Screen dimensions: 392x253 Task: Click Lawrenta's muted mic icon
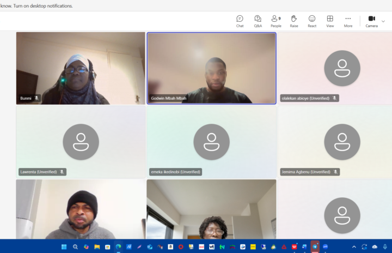62,172
